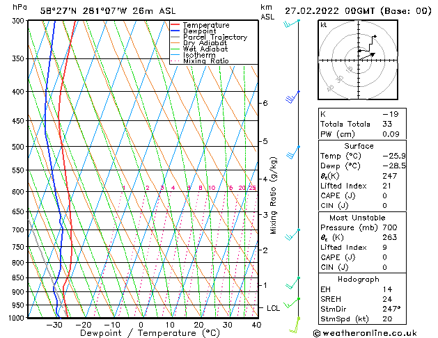Click the weatheronline.co.uk copyright link
Screen dimensions: 438x338
(x=365, y=333)
